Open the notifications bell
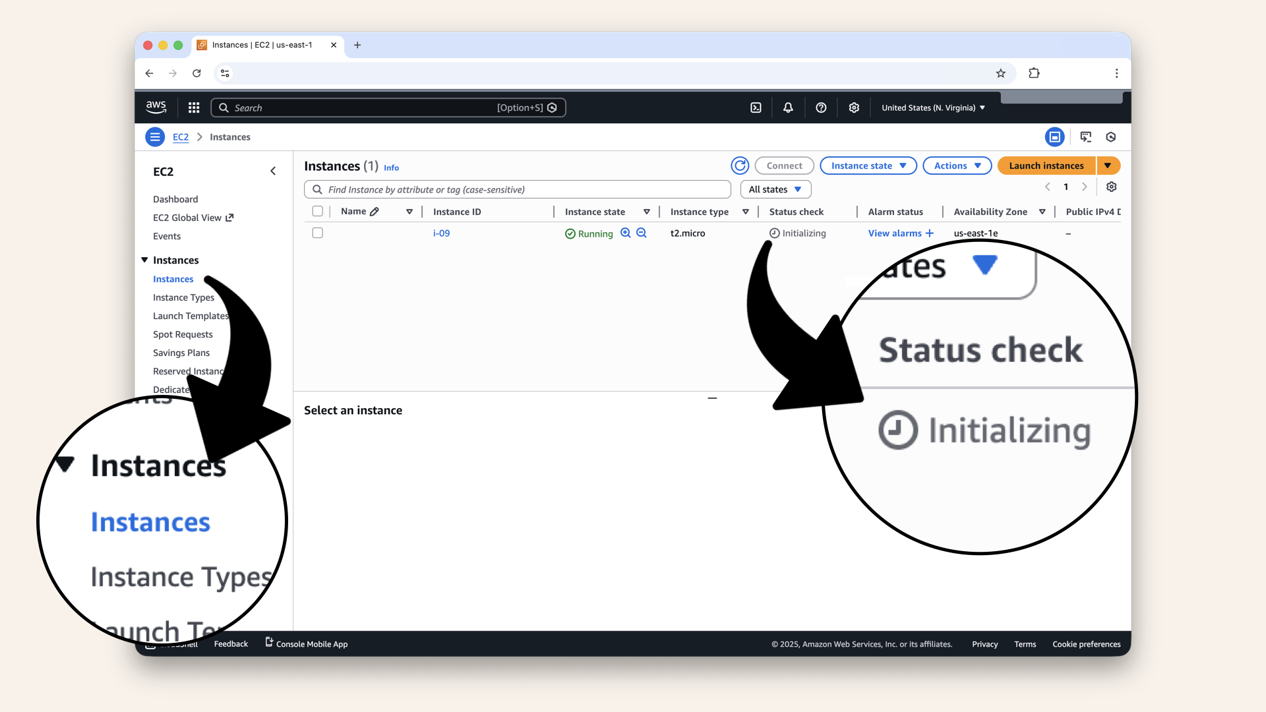 (788, 108)
